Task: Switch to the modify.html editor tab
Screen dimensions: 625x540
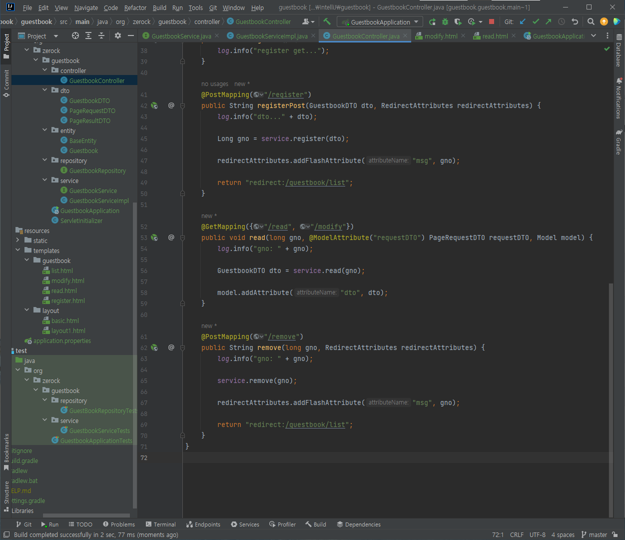Action: tap(441, 36)
